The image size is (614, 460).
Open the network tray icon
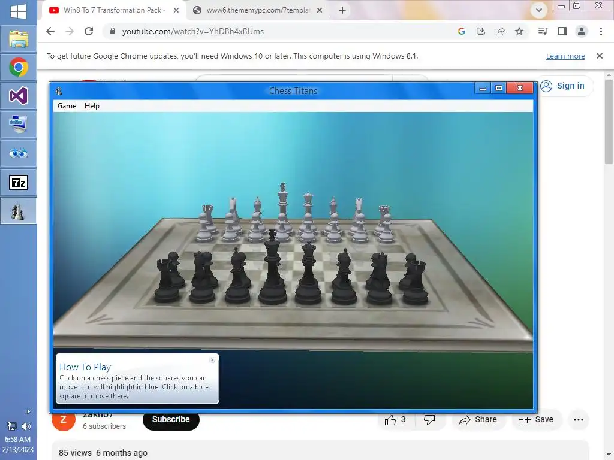(12, 426)
